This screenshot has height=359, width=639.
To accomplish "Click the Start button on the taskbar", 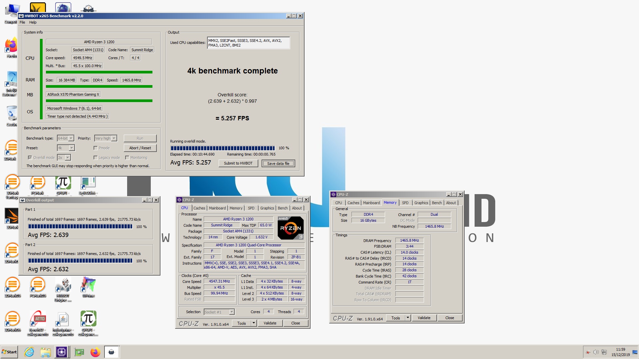I will coord(9,352).
